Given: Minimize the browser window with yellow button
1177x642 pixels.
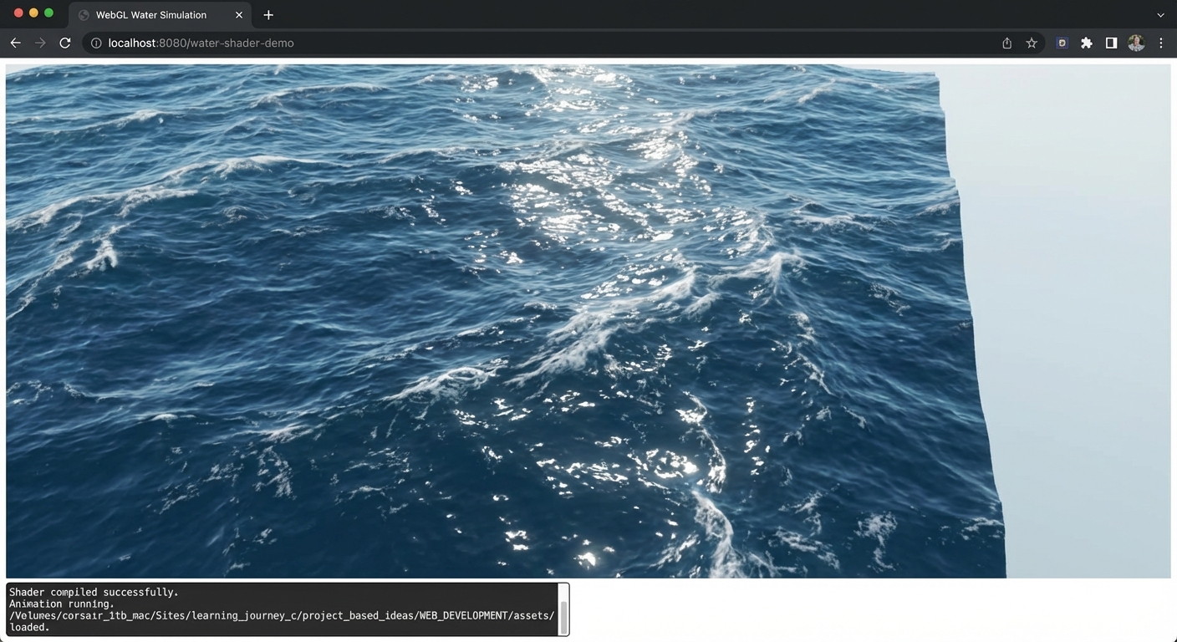Looking at the screenshot, I should click(x=33, y=13).
